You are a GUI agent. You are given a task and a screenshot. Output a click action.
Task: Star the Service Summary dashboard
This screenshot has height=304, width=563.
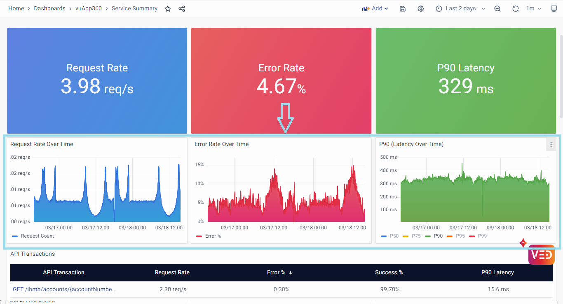tap(168, 9)
